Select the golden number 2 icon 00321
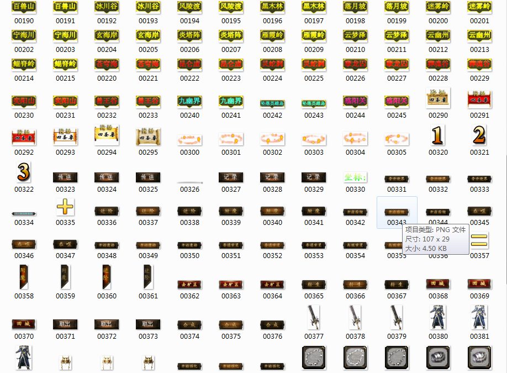Image resolution: width=507 pixels, height=373 pixels. [479, 135]
